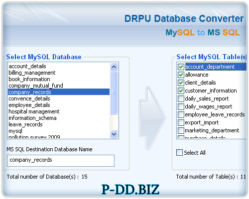Click the Select All label text
The width and height of the screenshot is (249, 199).
(x=195, y=153)
